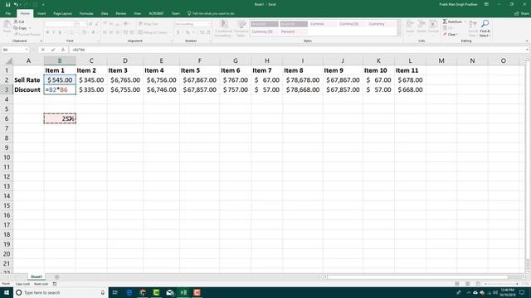The width and height of the screenshot is (531, 298).
Task: Select cell F2 with $67,867.00
Action: click(199, 80)
